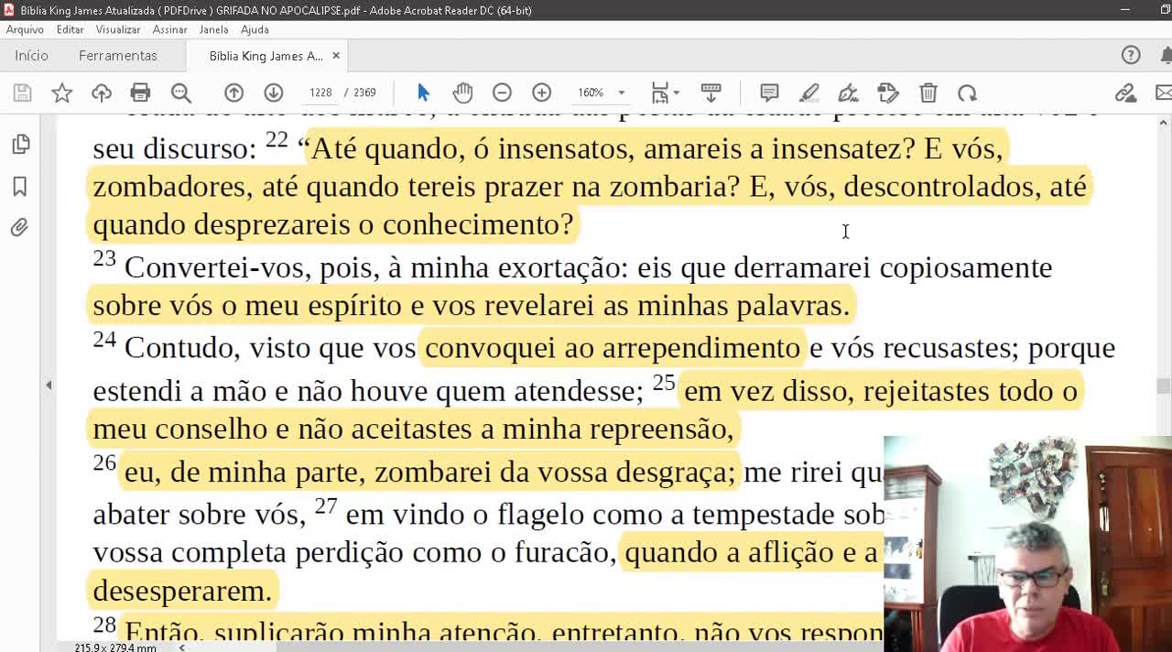Activate the selection arrow tool

tap(423, 92)
